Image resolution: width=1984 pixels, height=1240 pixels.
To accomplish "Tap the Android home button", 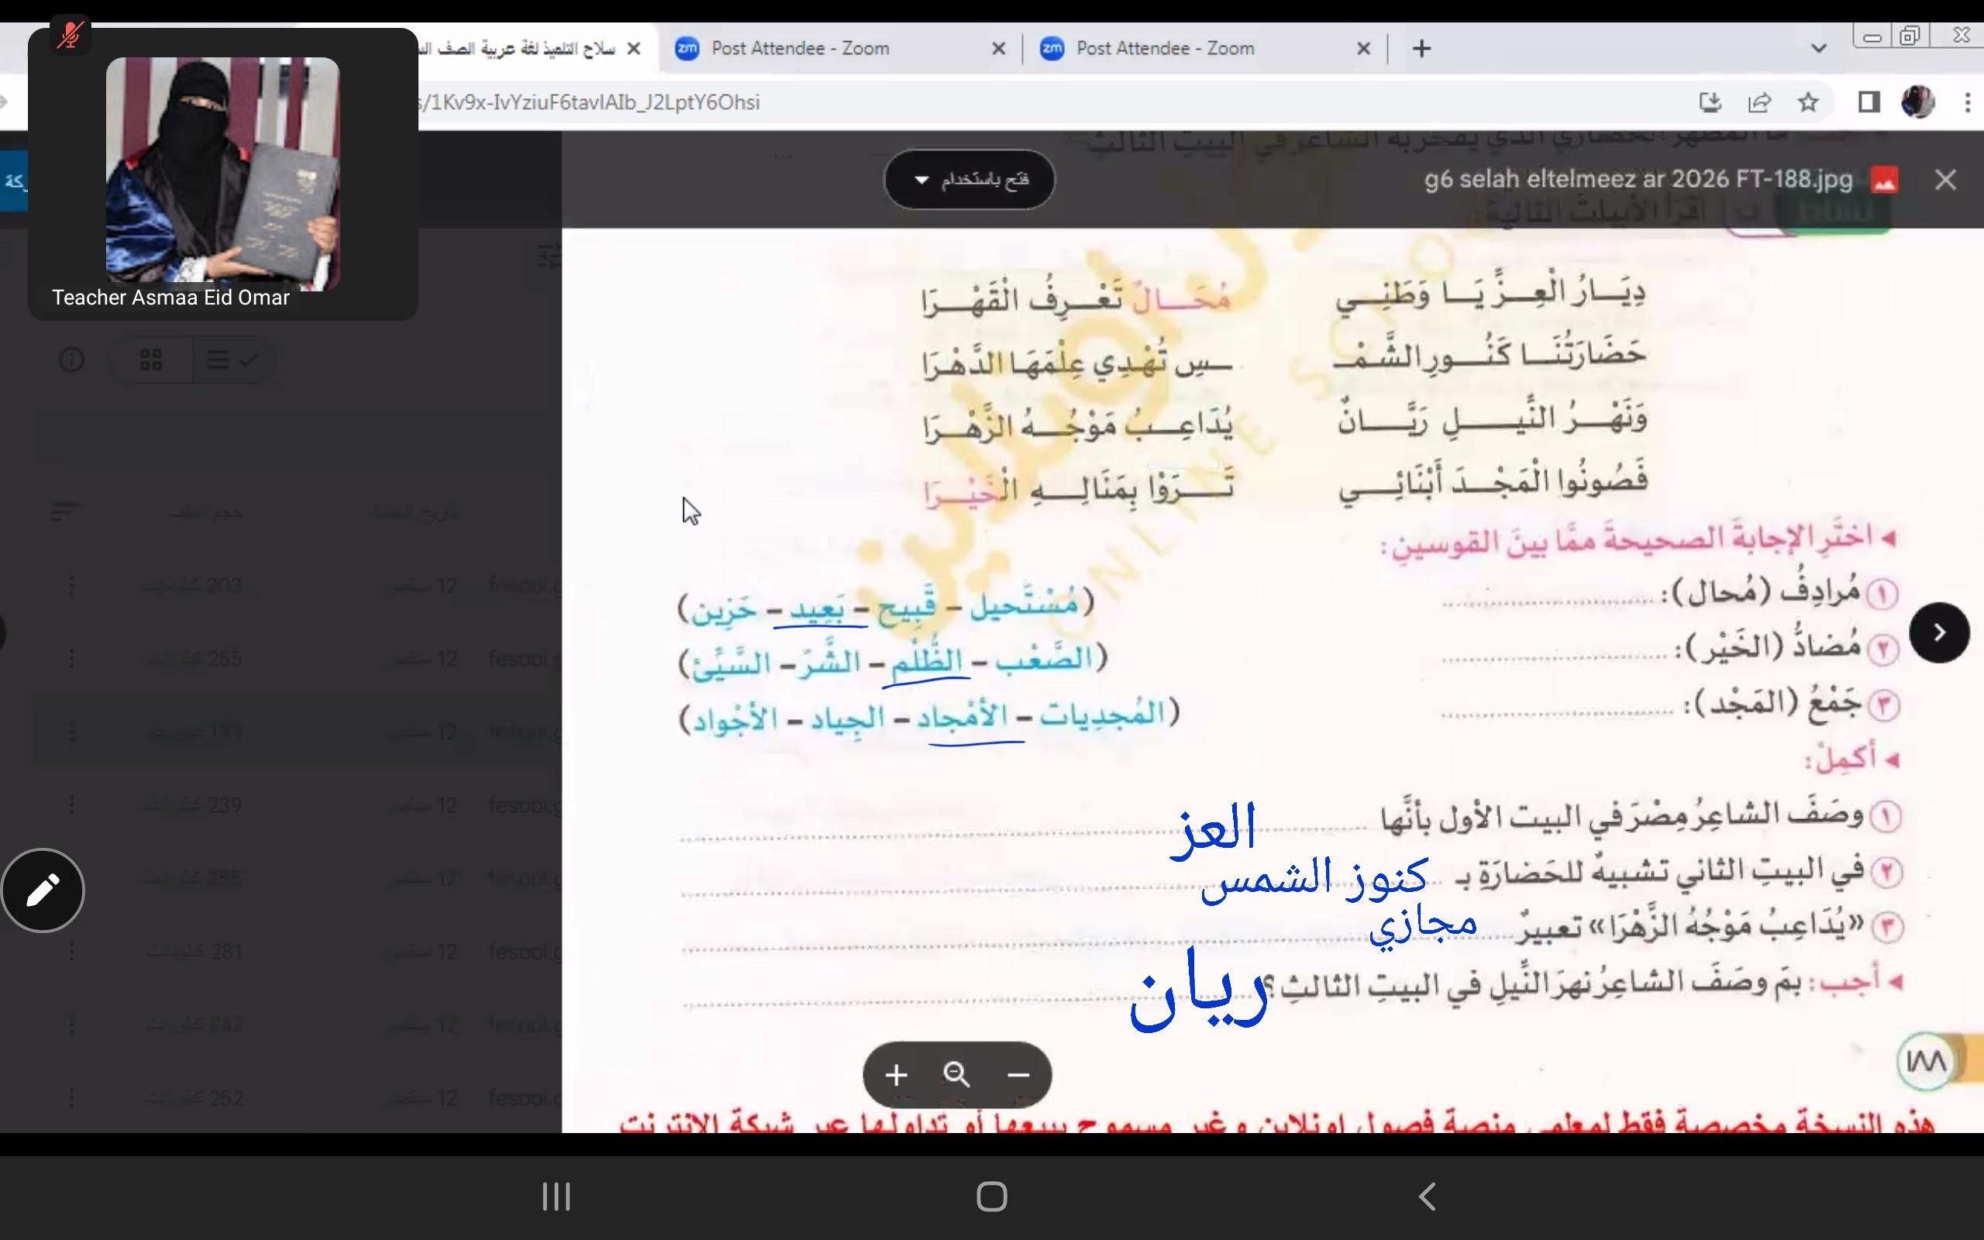I will 991,1197.
